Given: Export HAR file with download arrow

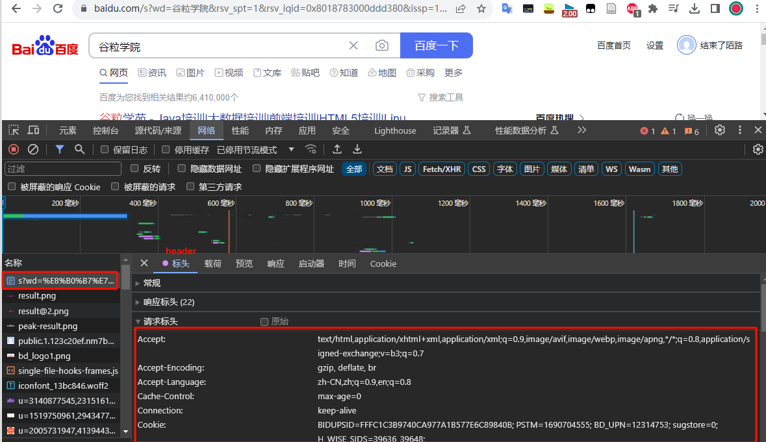Looking at the screenshot, I should 357,149.
